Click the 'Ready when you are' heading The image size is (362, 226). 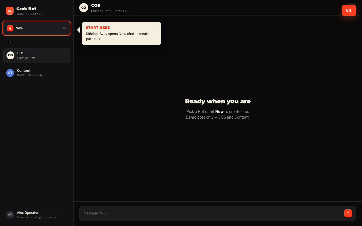coord(218,101)
